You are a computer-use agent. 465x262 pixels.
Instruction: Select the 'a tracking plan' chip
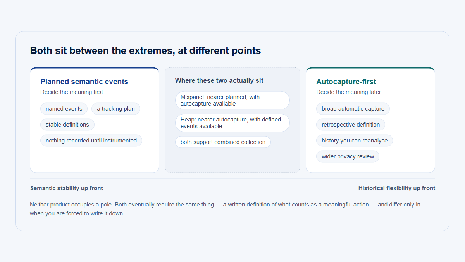pyautogui.click(x=116, y=109)
